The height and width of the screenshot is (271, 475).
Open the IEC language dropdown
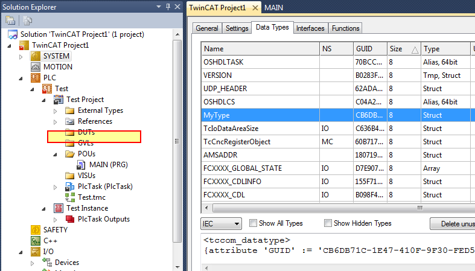[221, 224]
